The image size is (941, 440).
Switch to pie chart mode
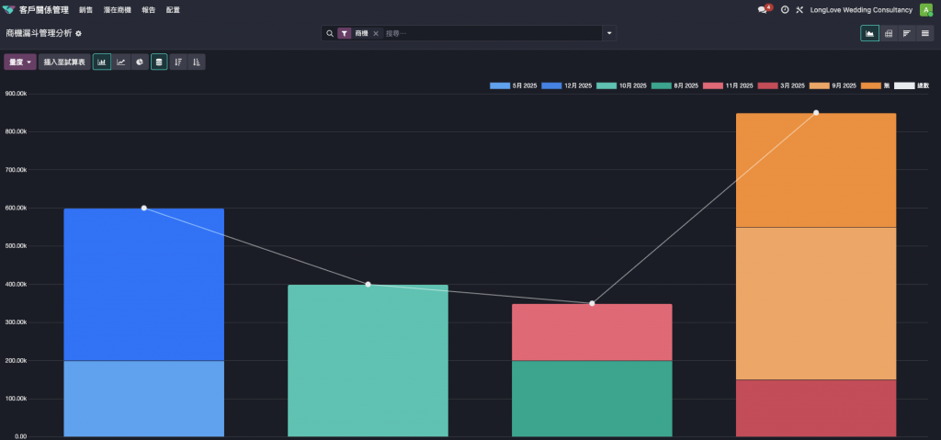tap(140, 62)
